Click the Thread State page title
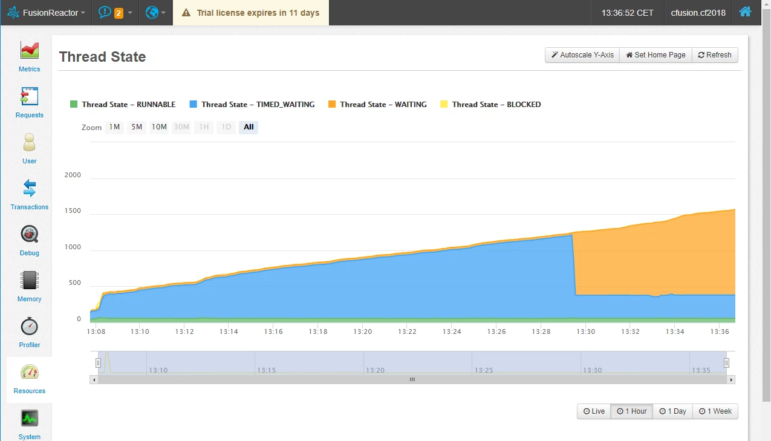The height and width of the screenshot is (441, 771). (x=102, y=57)
